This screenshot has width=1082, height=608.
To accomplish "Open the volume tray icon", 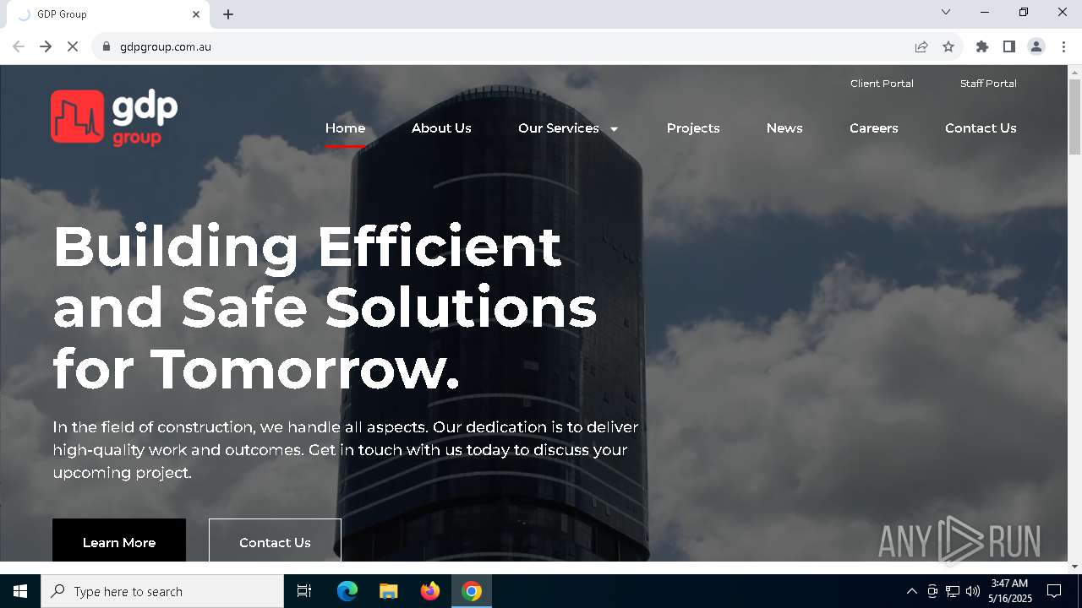I will pos(973,591).
